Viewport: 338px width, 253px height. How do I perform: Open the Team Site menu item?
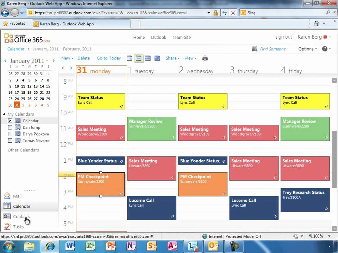(x=181, y=38)
